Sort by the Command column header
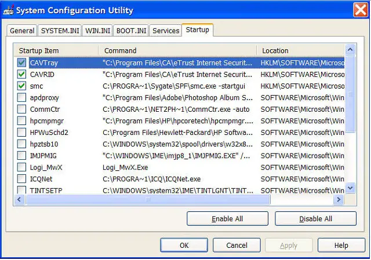Image resolution: width=371 pixels, height=260 pixels. 178,50
